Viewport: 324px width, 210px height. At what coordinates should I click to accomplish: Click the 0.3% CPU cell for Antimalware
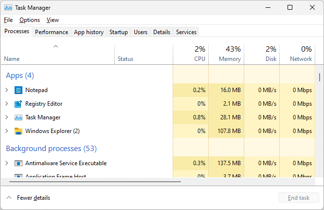[191, 163]
